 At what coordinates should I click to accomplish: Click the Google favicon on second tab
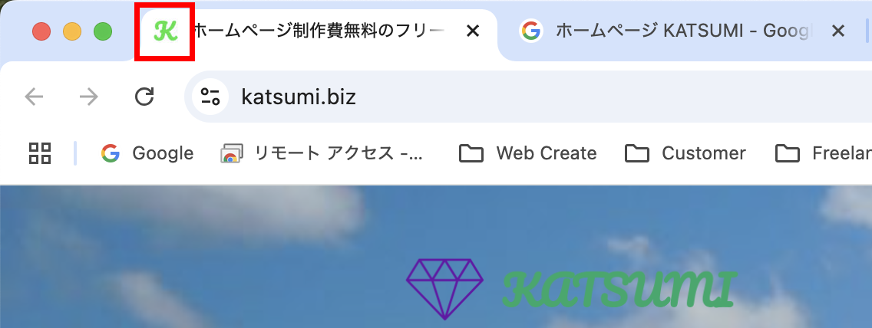tap(531, 31)
